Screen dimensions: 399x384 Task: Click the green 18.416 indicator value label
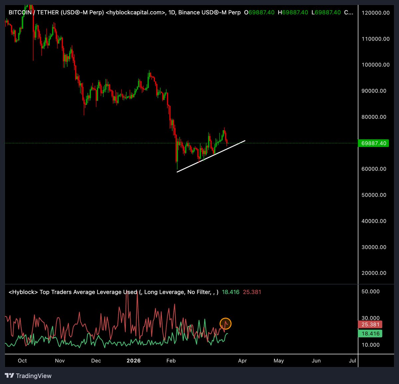point(370,333)
